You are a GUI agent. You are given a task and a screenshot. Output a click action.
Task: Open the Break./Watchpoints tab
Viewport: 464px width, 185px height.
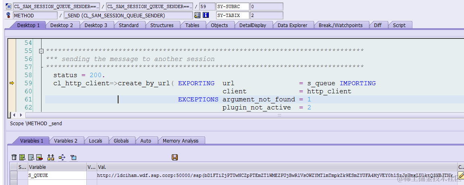[x=341, y=25]
